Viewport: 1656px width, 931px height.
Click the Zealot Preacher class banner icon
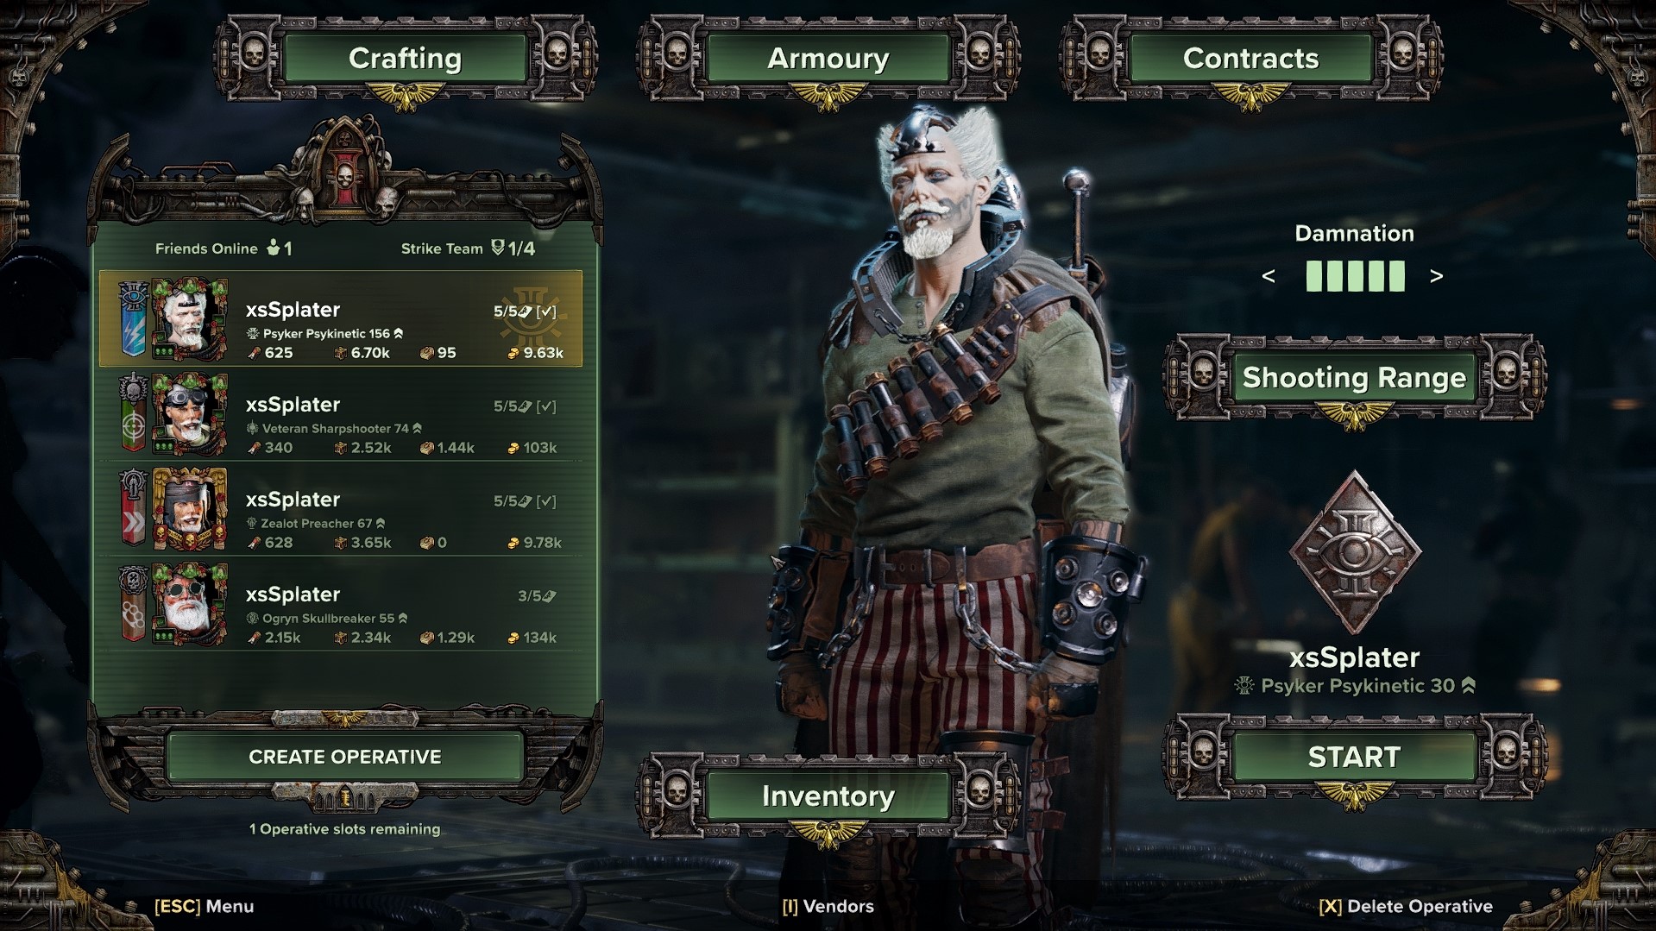coord(133,508)
